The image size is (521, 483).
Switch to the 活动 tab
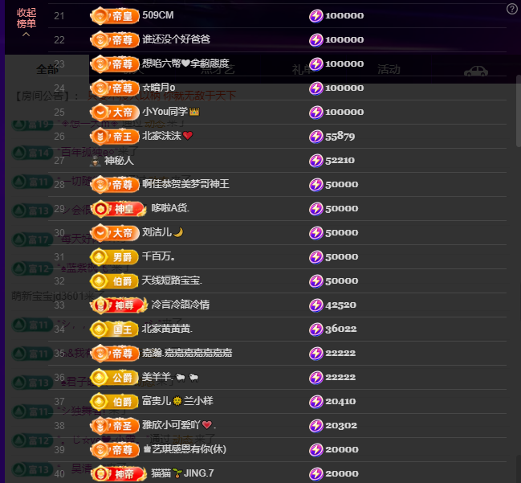click(x=389, y=70)
